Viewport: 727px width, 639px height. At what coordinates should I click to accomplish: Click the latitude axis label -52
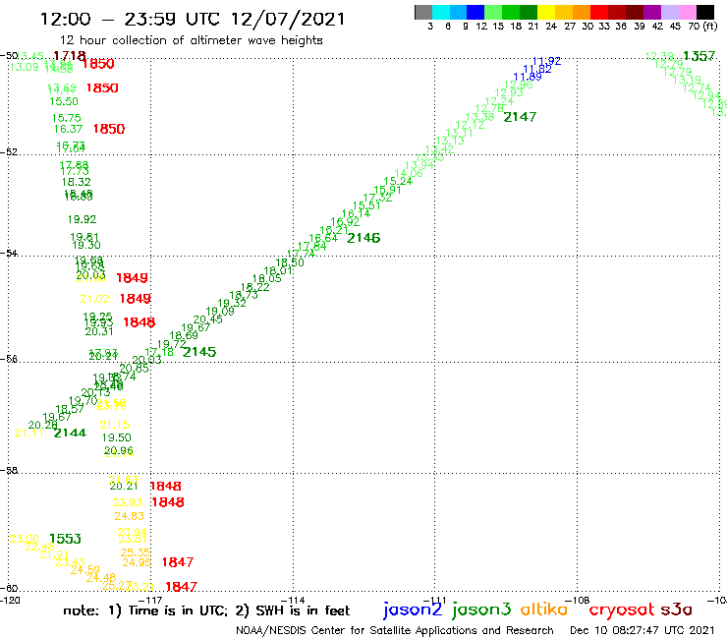[x=9, y=151]
